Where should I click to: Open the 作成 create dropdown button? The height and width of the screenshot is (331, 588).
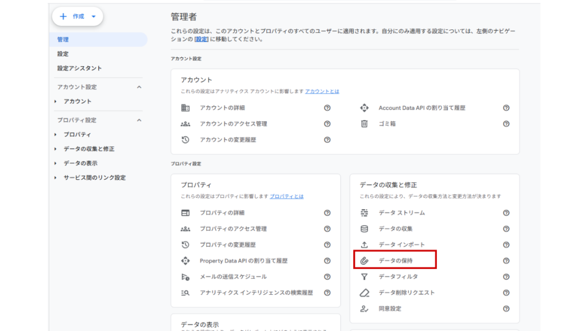pos(78,17)
